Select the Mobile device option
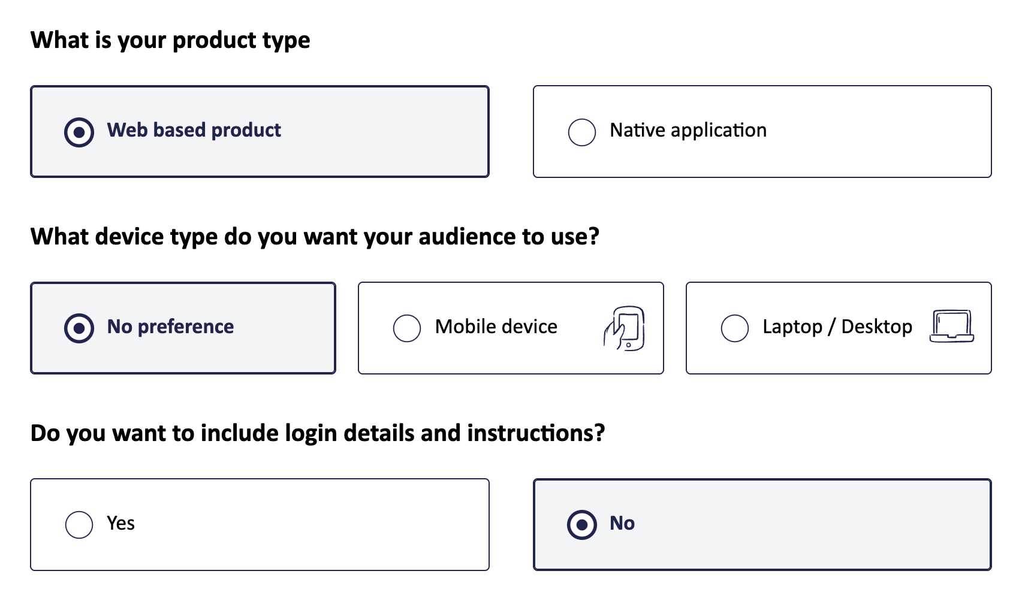The image size is (1022, 601). click(x=407, y=328)
